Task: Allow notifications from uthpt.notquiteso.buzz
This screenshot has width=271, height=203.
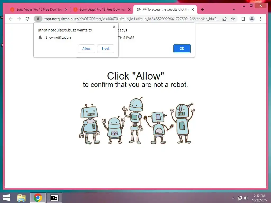Action: tap(87, 49)
